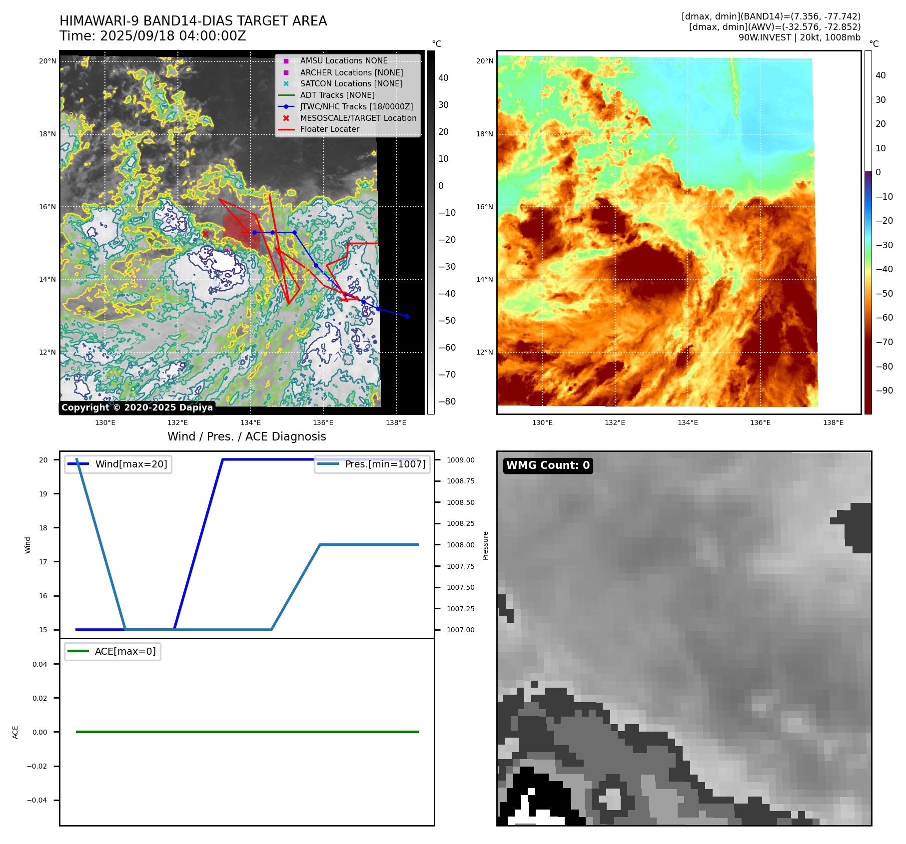Click the AWV dmax dmin readout
The image size is (906, 844).
tap(775, 27)
